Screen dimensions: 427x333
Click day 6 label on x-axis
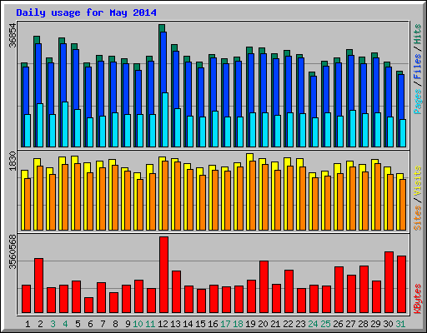pyautogui.click(x=90, y=324)
